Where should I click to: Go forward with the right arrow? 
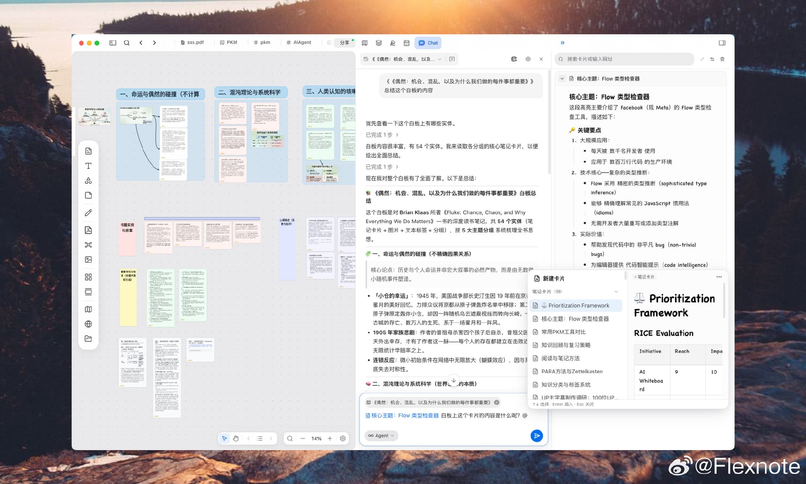[x=154, y=43]
